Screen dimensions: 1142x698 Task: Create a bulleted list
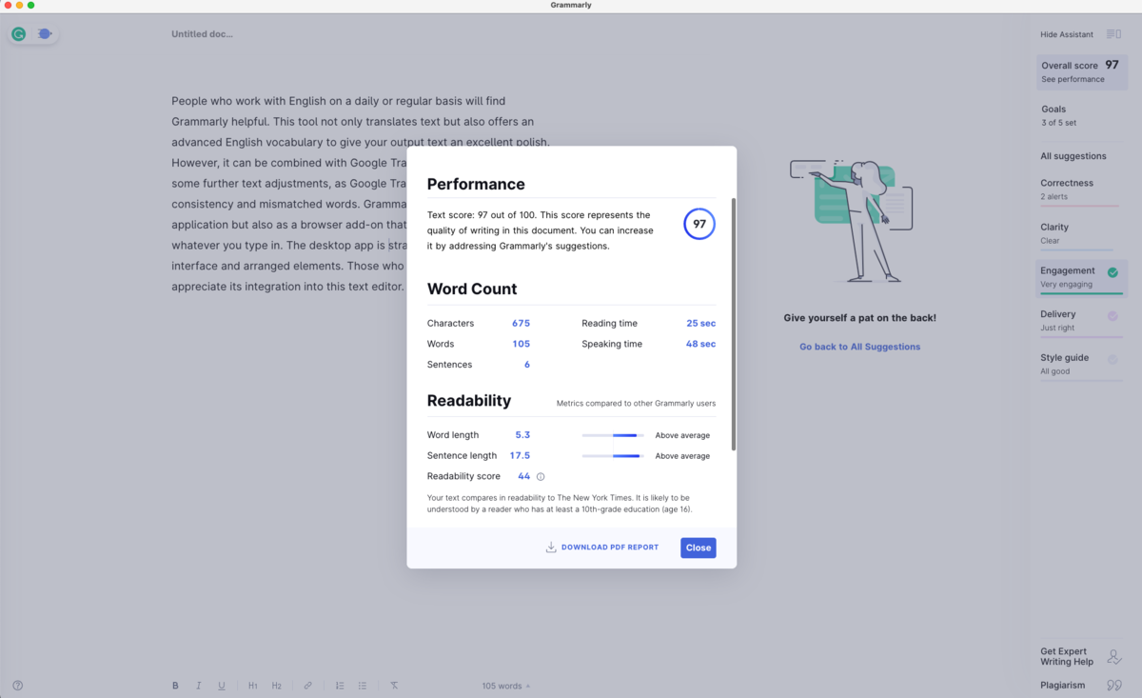(363, 686)
